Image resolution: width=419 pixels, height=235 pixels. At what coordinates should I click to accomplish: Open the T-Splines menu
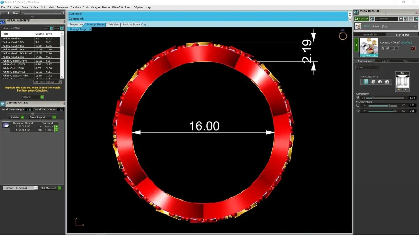[138, 7]
